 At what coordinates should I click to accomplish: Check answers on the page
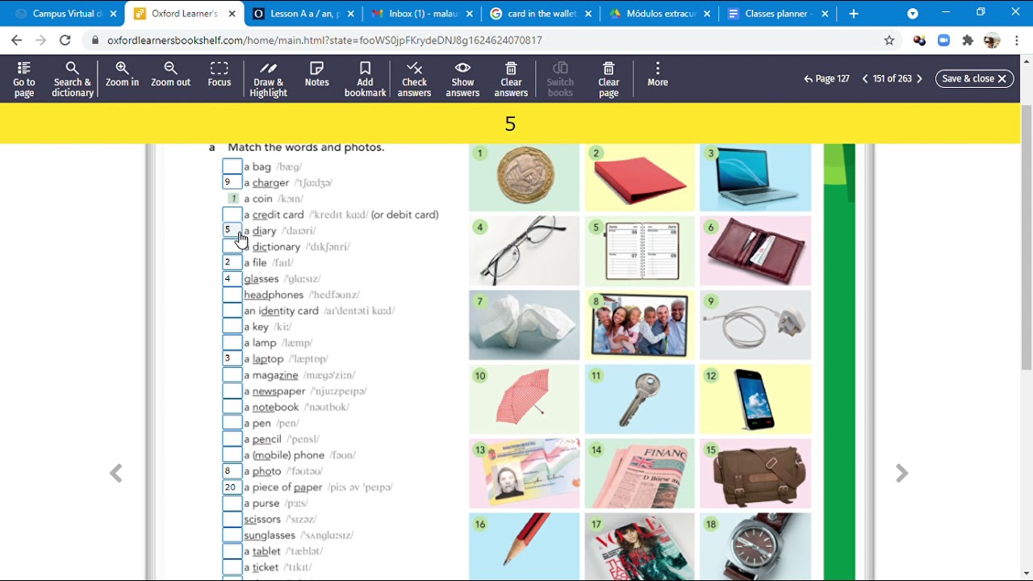(414, 79)
